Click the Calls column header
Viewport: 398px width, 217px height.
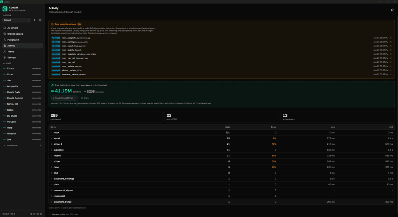227,127
